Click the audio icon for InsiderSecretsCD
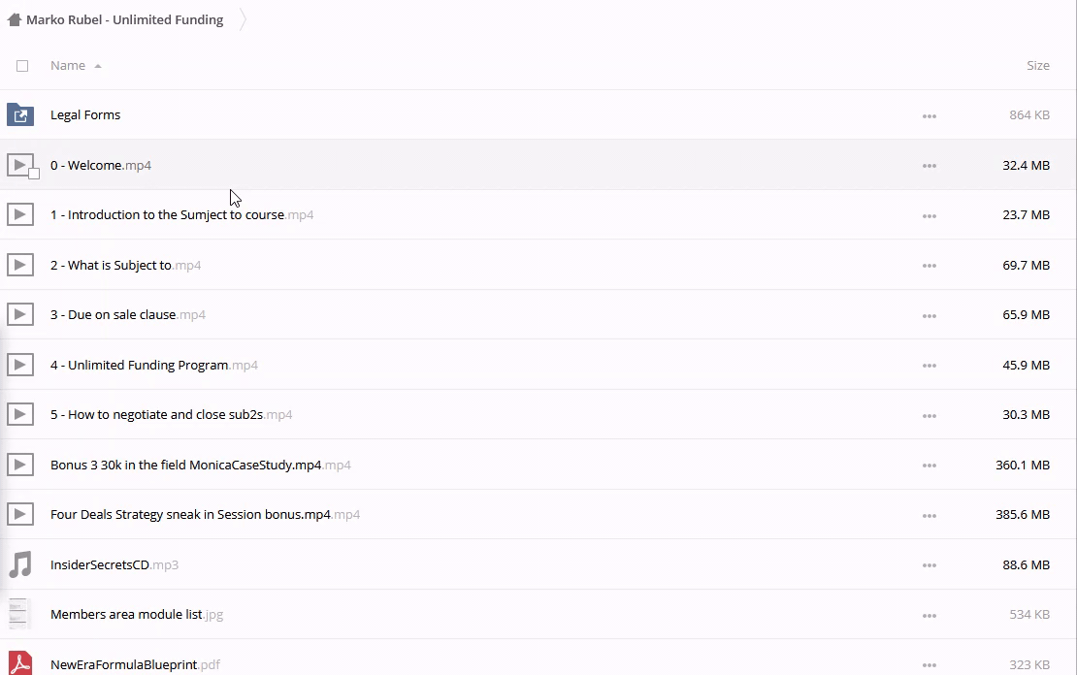 pyautogui.click(x=20, y=564)
